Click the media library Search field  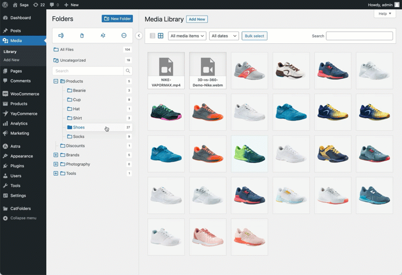coord(359,36)
